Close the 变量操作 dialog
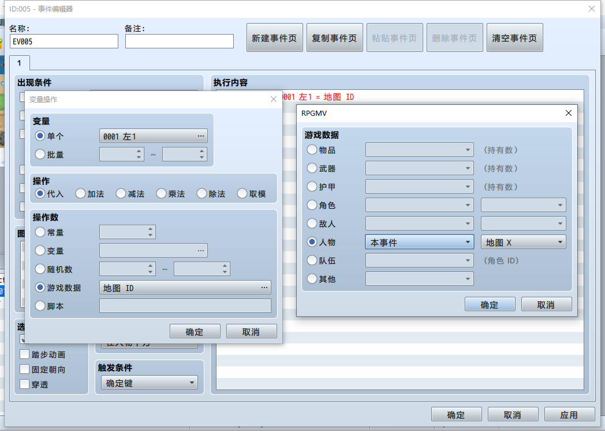 [274, 99]
